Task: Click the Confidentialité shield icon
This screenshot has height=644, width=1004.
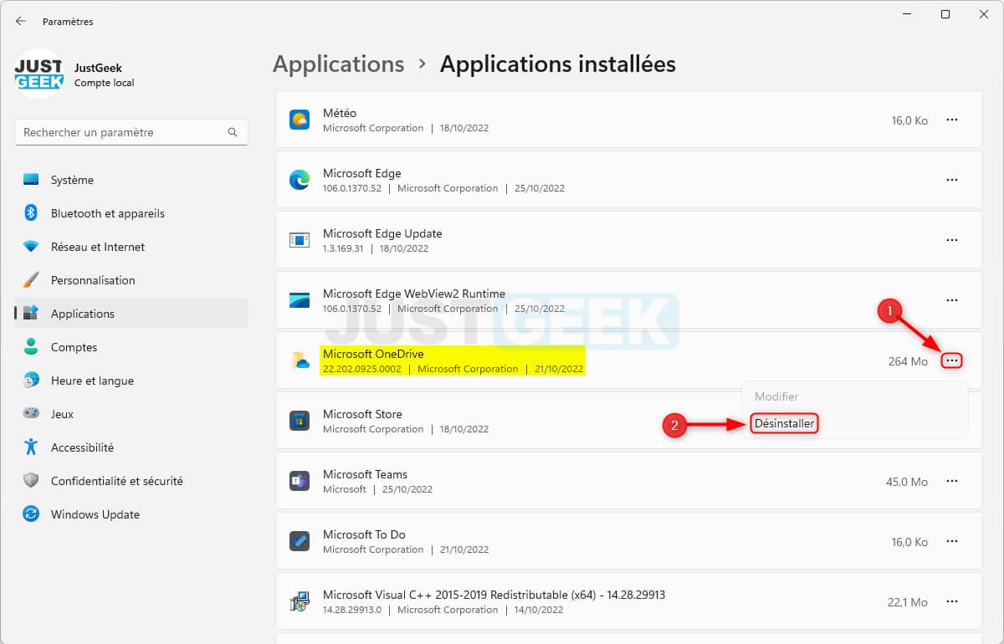Action: (x=31, y=481)
